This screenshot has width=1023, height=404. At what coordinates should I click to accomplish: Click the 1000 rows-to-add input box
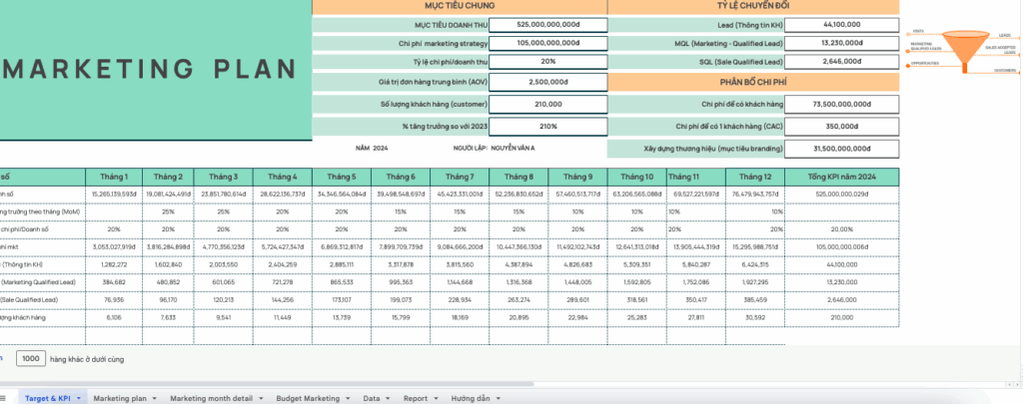pos(31,359)
